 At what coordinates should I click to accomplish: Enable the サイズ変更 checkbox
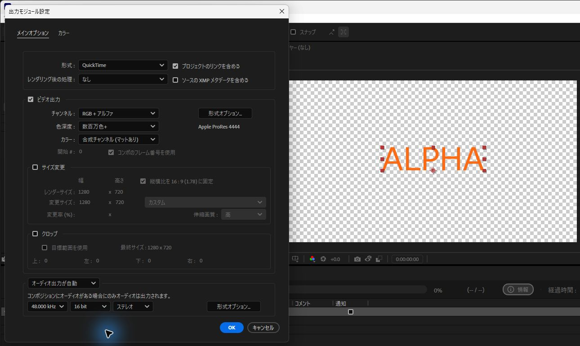click(x=35, y=167)
